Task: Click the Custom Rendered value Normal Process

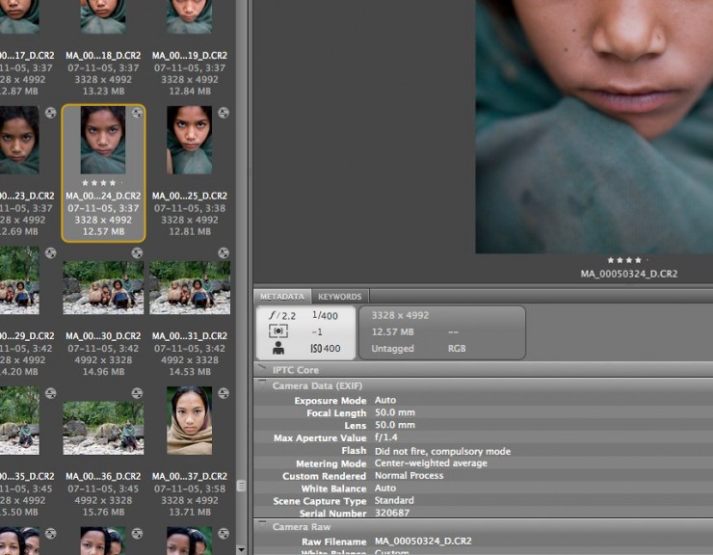Action: click(x=409, y=475)
